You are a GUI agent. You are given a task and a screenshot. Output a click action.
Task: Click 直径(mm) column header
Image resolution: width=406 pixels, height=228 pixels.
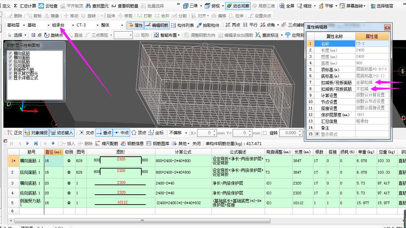pos(53,152)
